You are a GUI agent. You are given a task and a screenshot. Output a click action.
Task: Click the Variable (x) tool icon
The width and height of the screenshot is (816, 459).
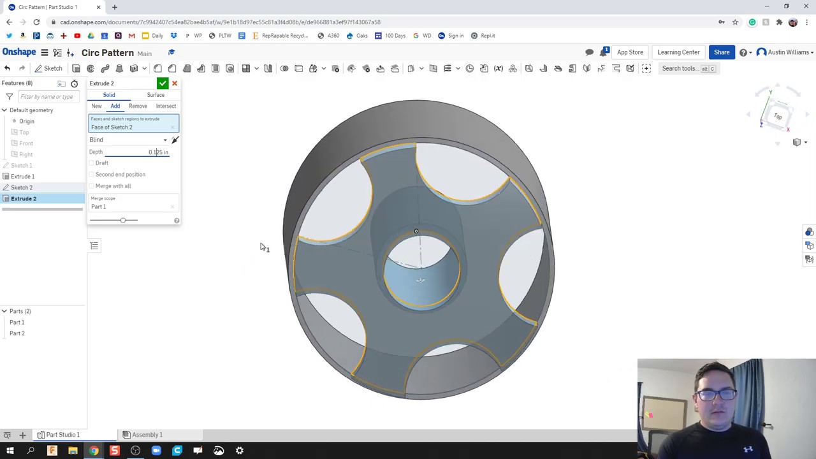click(499, 68)
